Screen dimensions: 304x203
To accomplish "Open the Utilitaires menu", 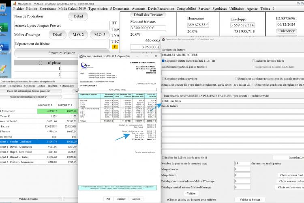I will pyautogui.click(x=237, y=9).
